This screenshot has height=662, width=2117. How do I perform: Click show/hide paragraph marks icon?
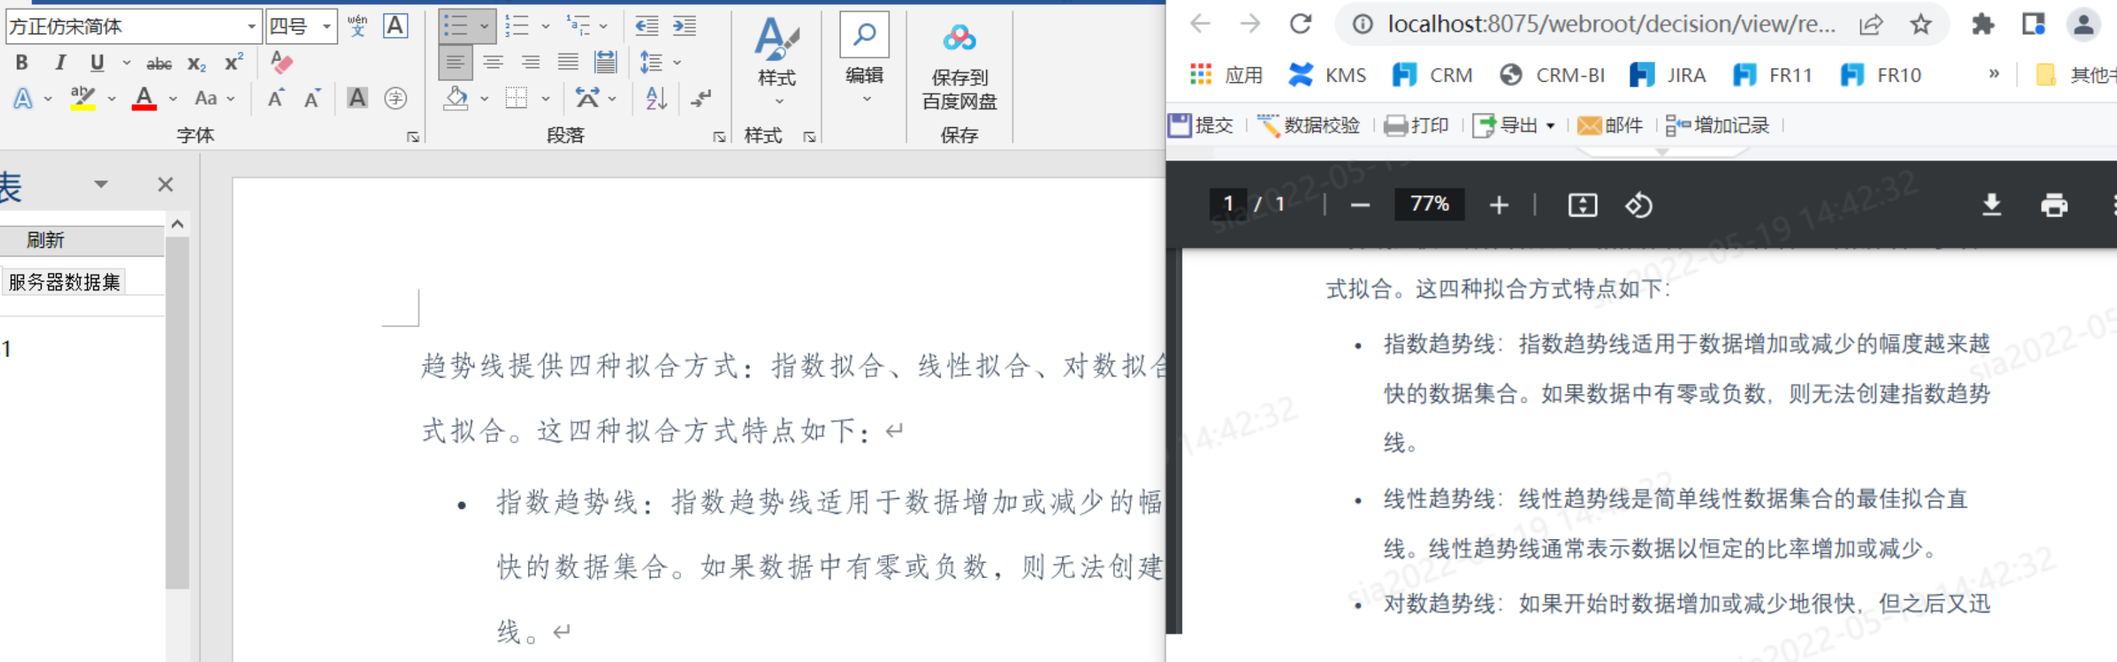(701, 99)
